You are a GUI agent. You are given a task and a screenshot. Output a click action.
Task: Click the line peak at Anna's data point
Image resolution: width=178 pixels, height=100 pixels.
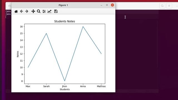click(83, 27)
